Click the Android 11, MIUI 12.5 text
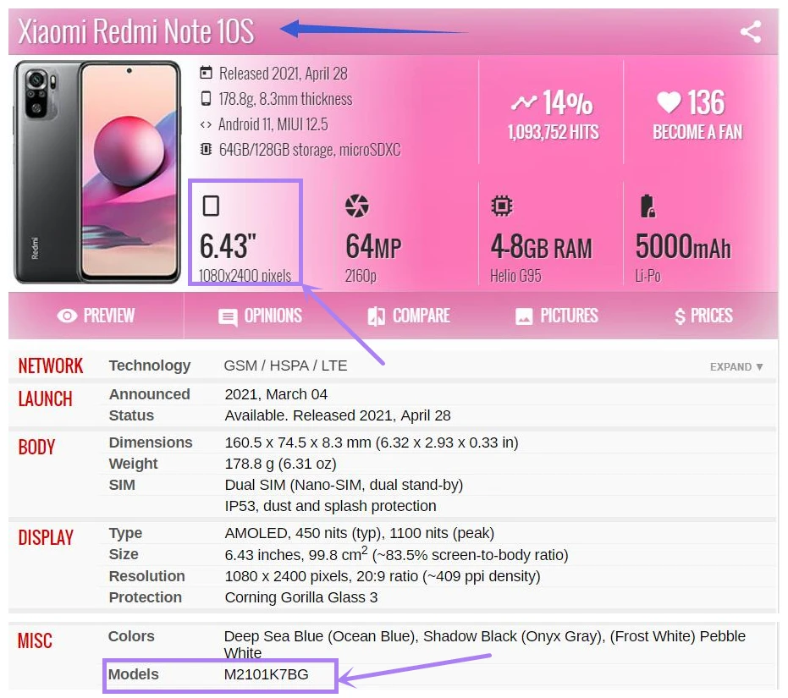 point(273,124)
